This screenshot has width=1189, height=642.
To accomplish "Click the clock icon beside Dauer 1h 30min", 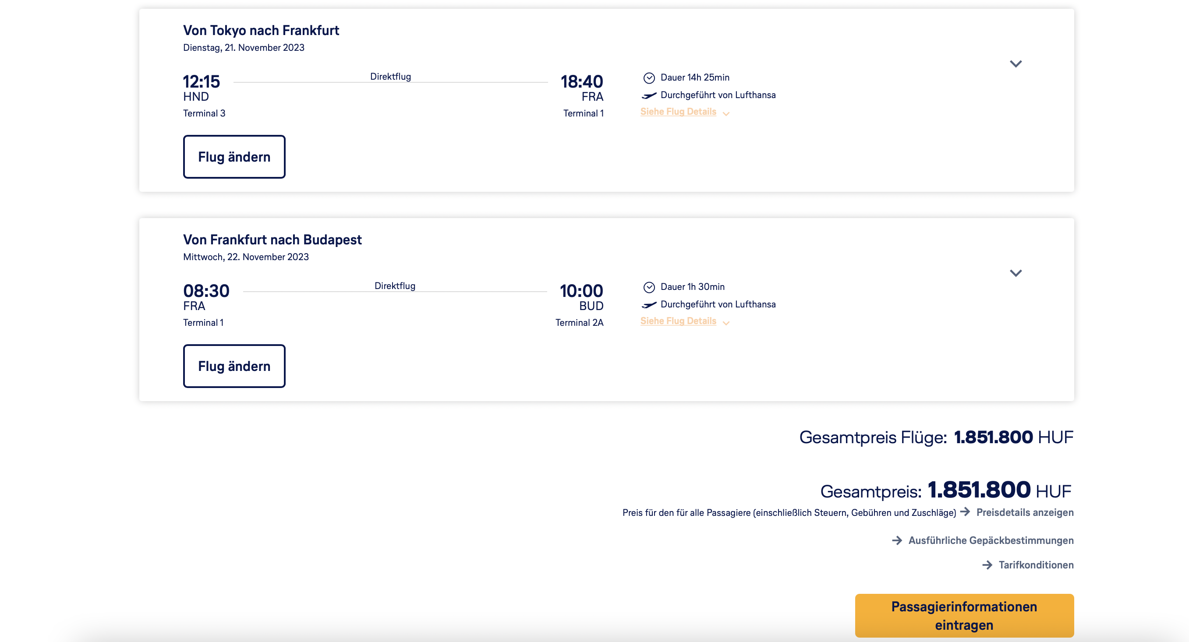I will [649, 287].
